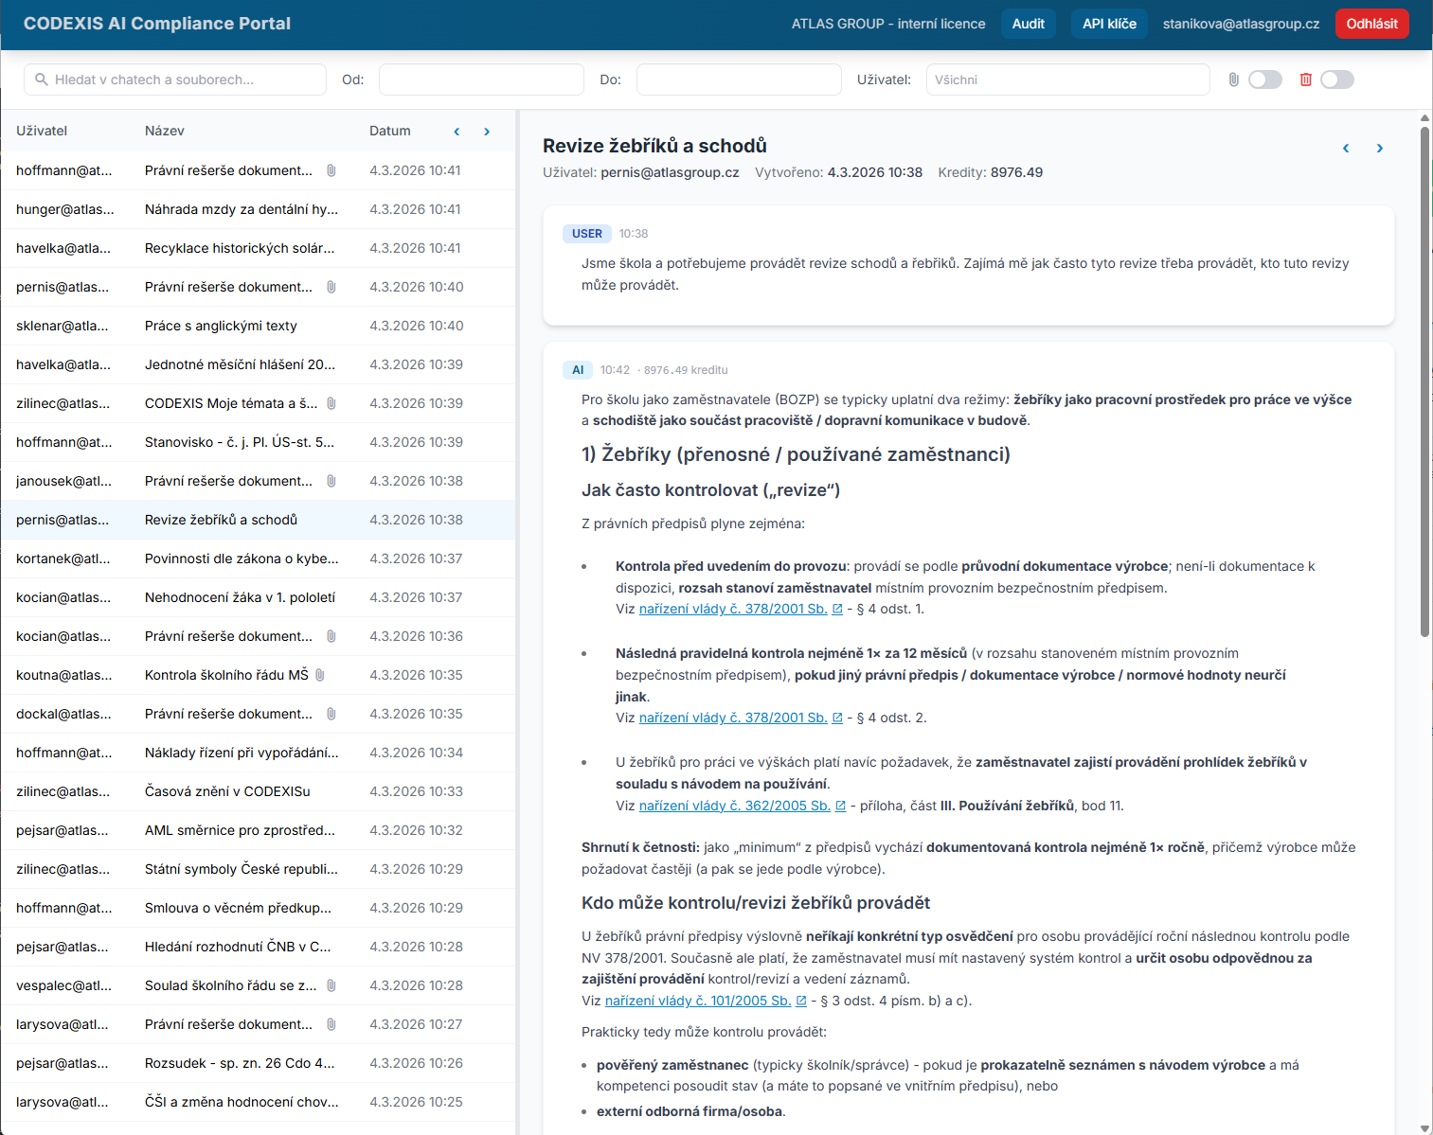1433x1135 pixels.
Task: Click the paperclip attachments filter icon
Action: (1233, 80)
